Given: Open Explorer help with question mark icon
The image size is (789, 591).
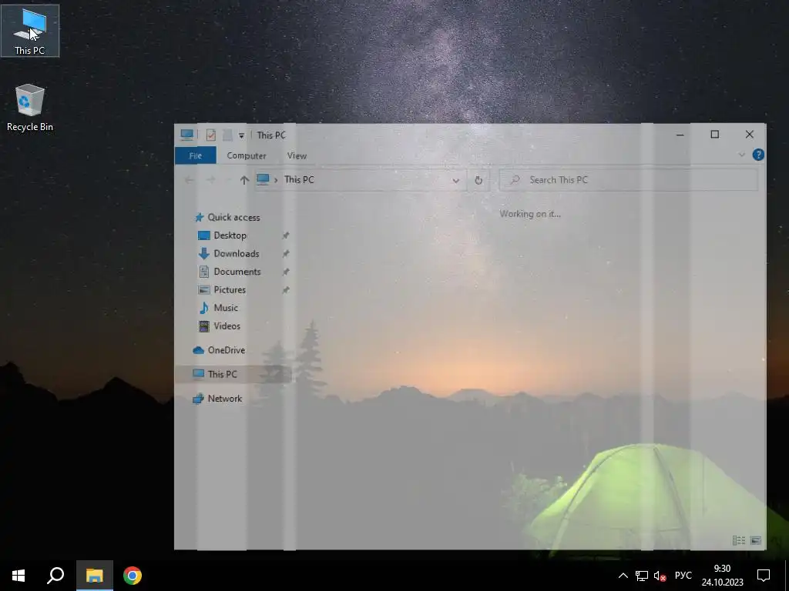Looking at the screenshot, I should click(x=758, y=155).
